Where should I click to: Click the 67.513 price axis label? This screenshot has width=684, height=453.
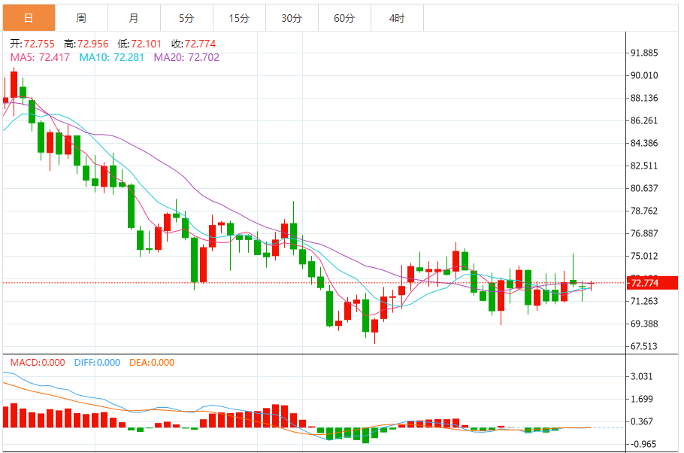tap(644, 346)
